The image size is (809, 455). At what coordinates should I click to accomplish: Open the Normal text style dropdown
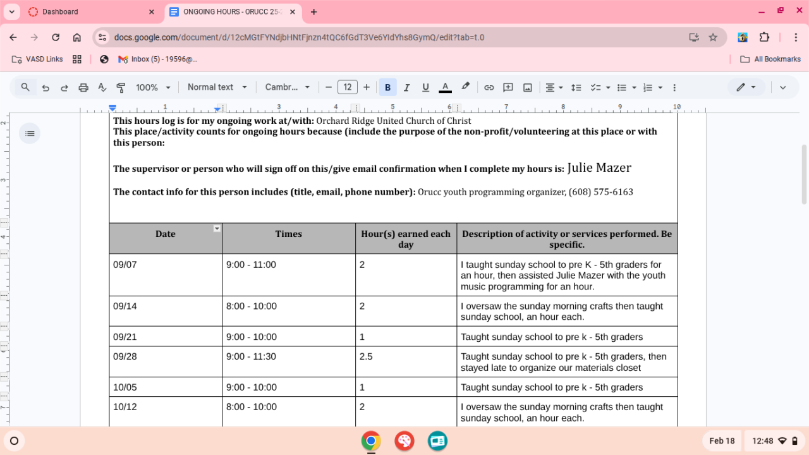pyautogui.click(x=217, y=87)
